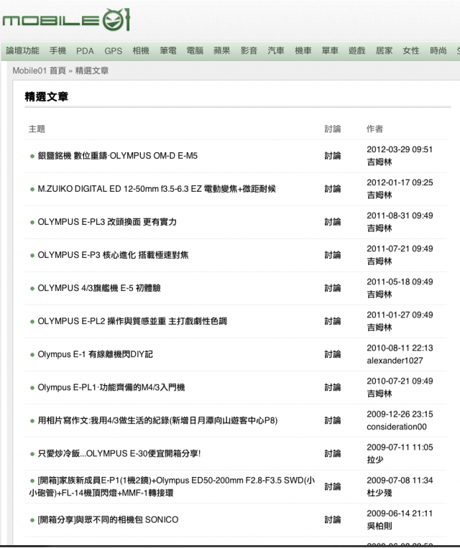Screen dimensions: 460x548
Task: Click the 精選文章 breadcrumb
Action: click(x=92, y=70)
